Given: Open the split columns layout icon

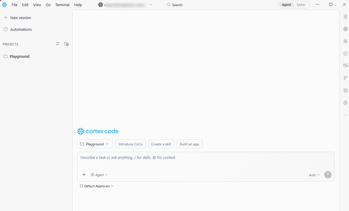Looking at the screenshot, I should click(345, 66).
